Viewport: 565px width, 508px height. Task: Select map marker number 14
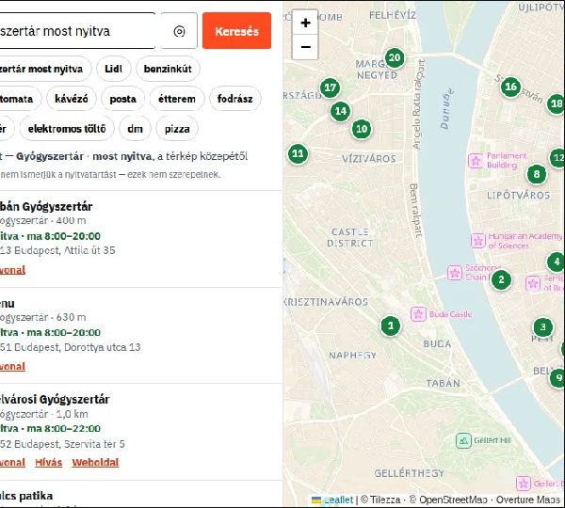pyautogui.click(x=341, y=111)
